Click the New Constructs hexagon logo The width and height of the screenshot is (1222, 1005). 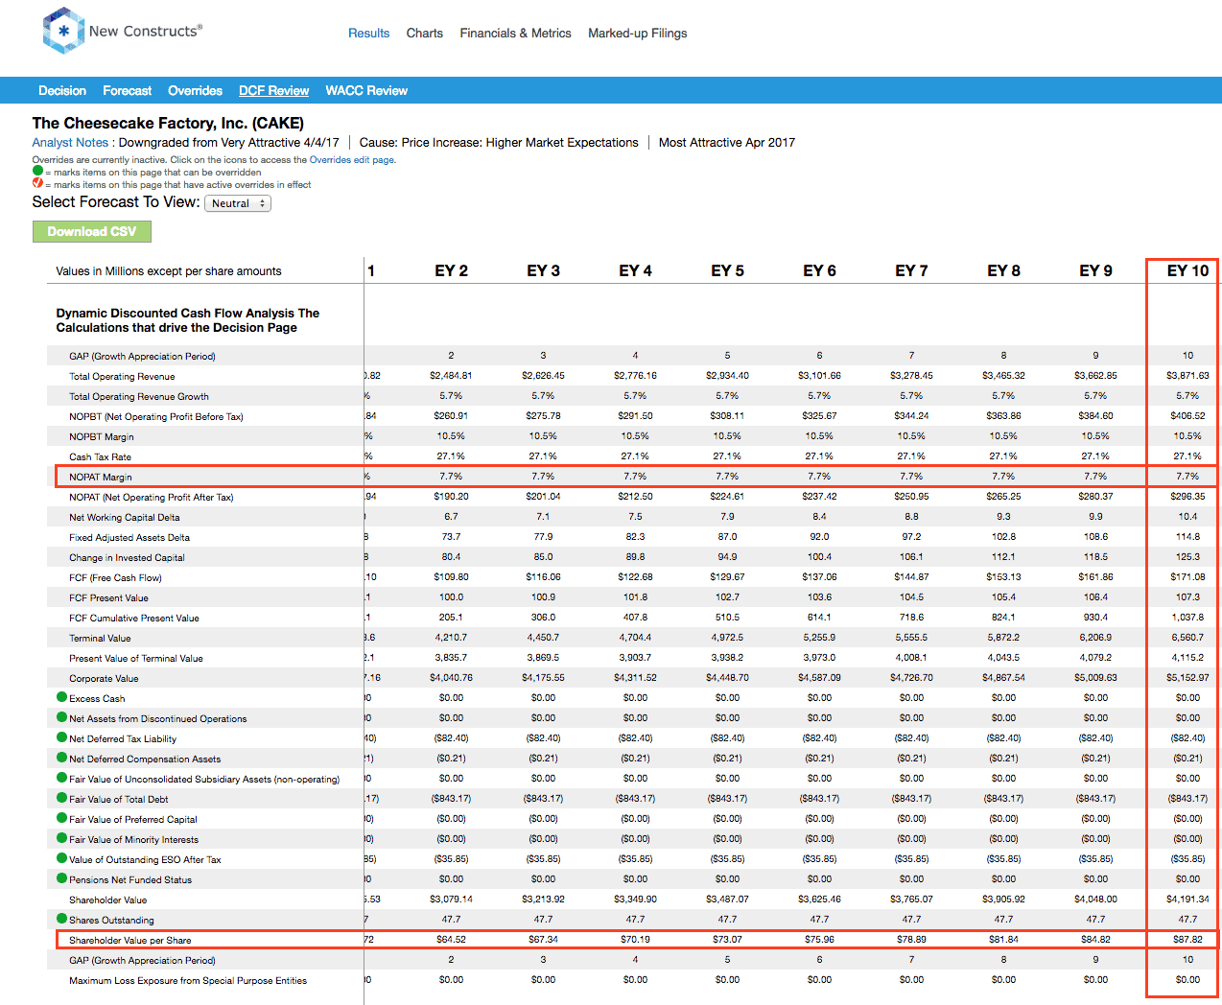point(63,31)
